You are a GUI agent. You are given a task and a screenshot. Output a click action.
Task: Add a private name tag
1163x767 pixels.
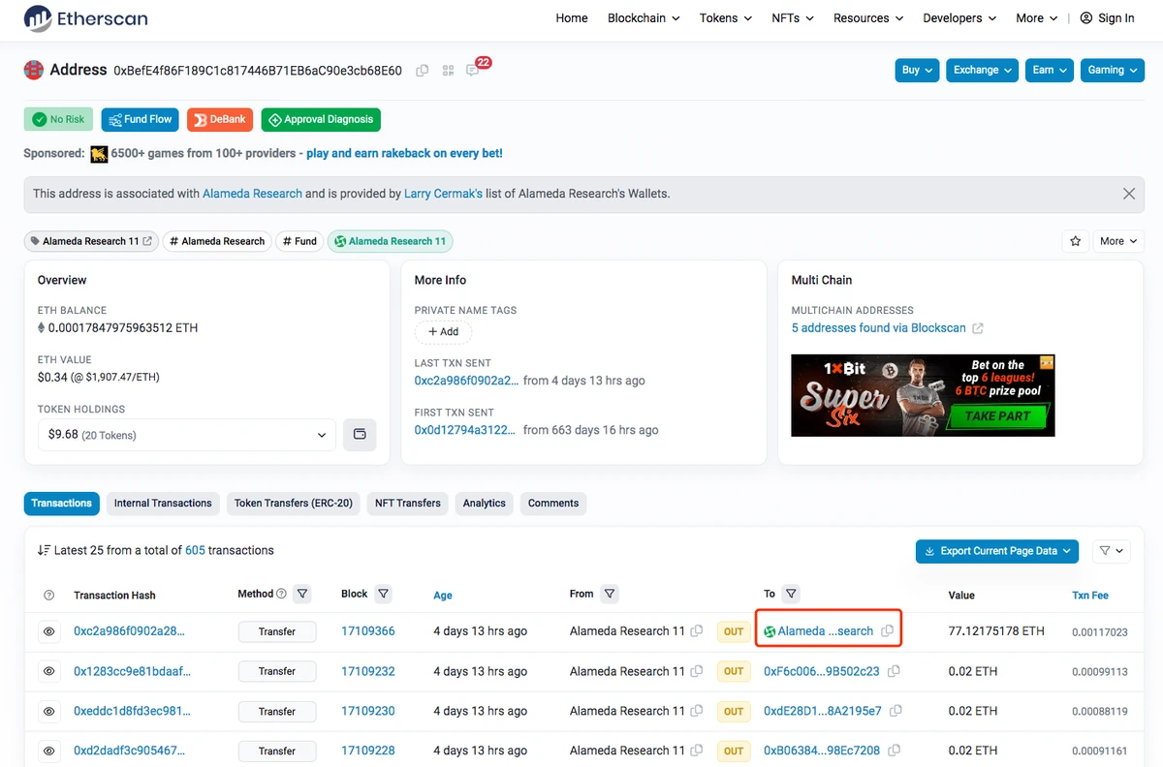pyautogui.click(x=443, y=331)
